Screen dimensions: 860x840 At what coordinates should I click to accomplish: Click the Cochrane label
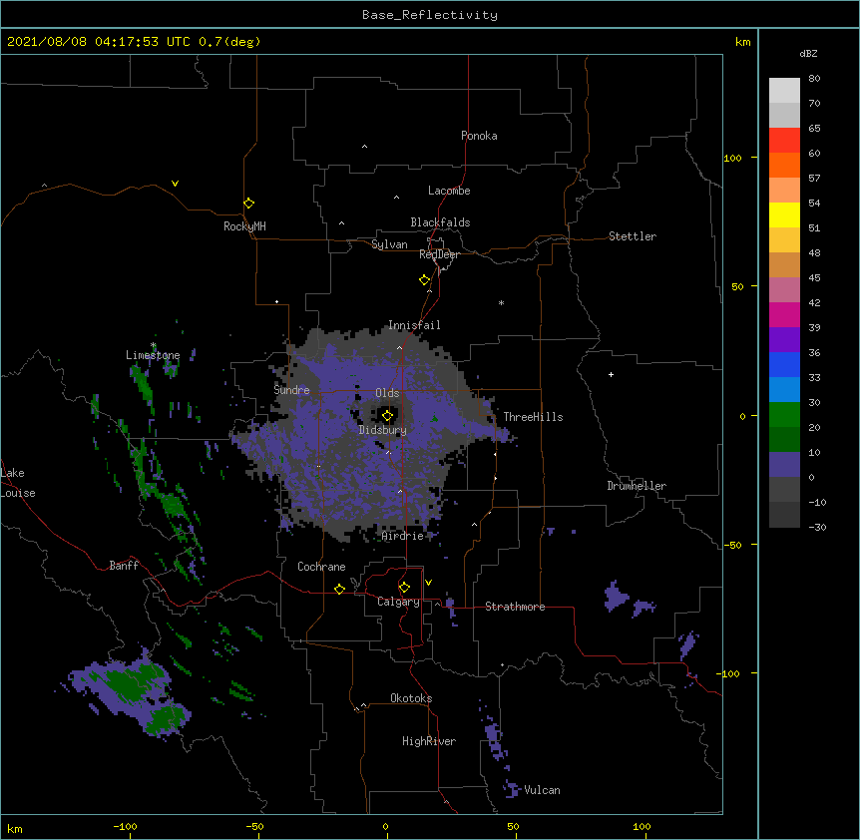point(321,567)
